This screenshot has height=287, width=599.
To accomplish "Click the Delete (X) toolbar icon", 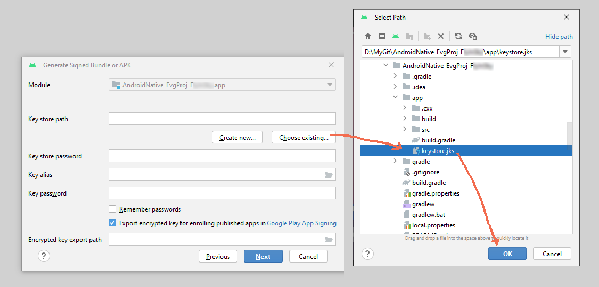I will [x=441, y=36].
